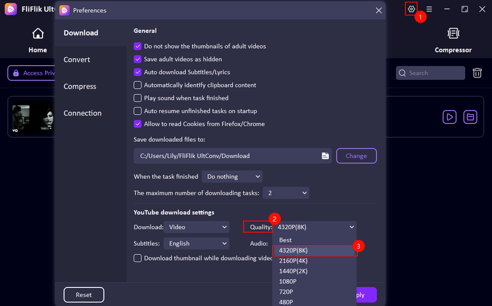Open the hamburger menu in title bar
Viewport: 492px width, 306px height.
pyautogui.click(x=429, y=9)
